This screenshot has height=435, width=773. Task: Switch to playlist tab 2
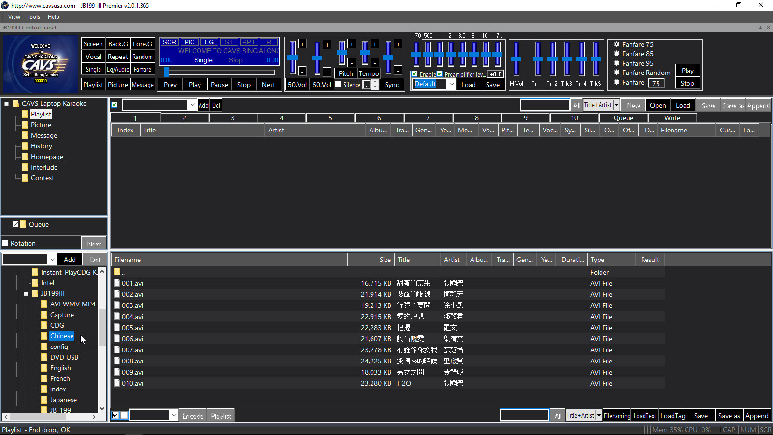(x=184, y=118)
